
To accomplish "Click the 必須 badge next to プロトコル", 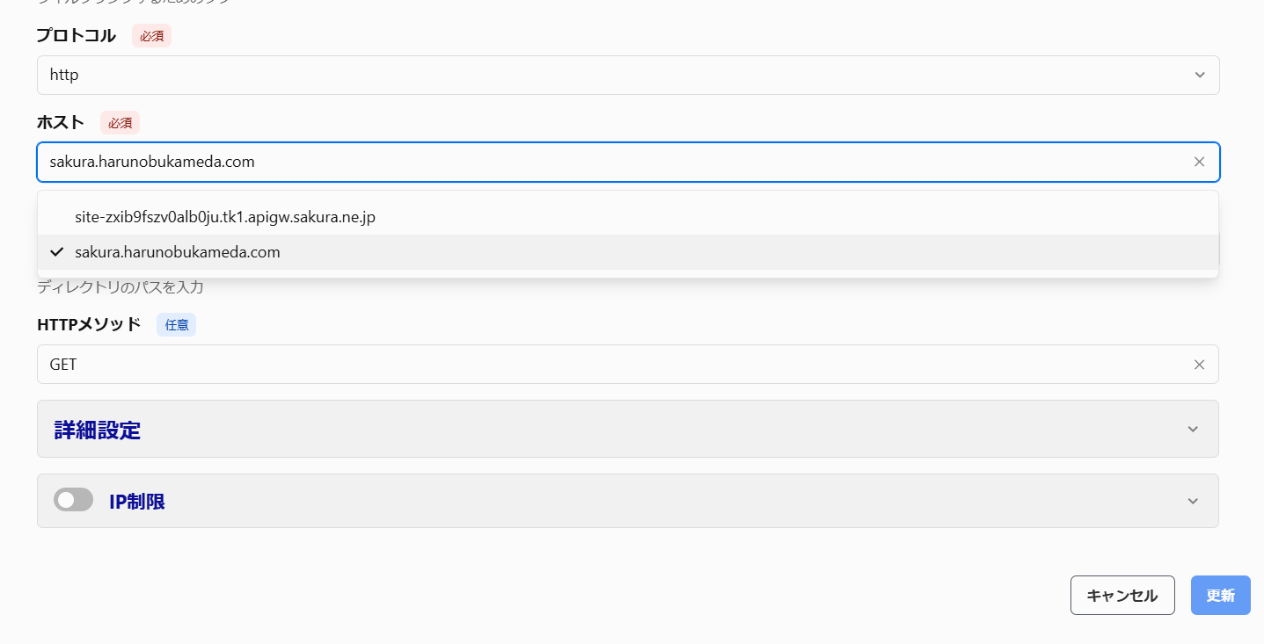I will pyautogui.click(x=151, y=36).
